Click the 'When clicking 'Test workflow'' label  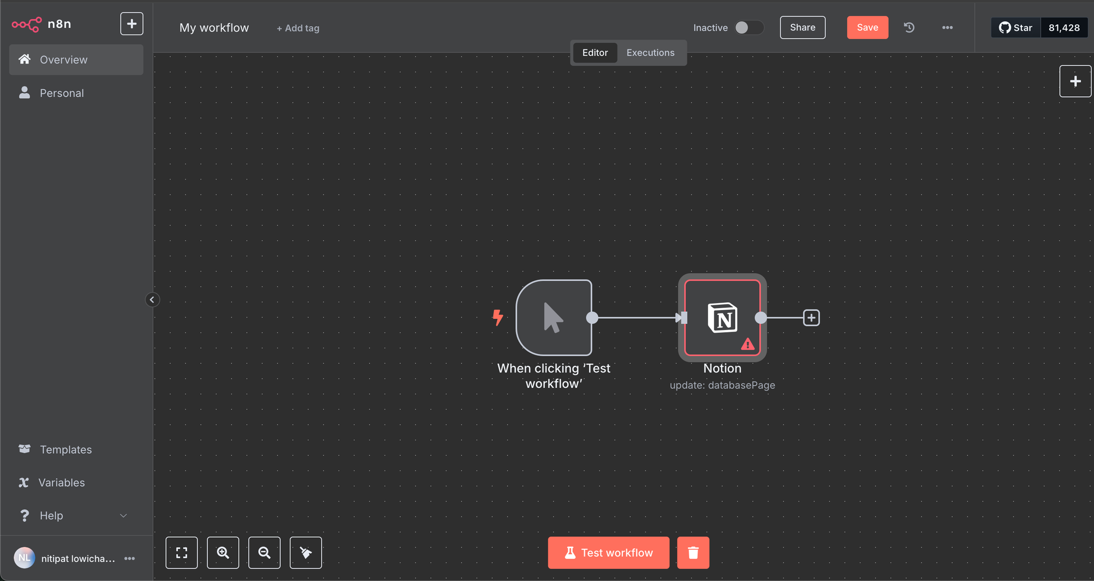(x=554, y=376)
